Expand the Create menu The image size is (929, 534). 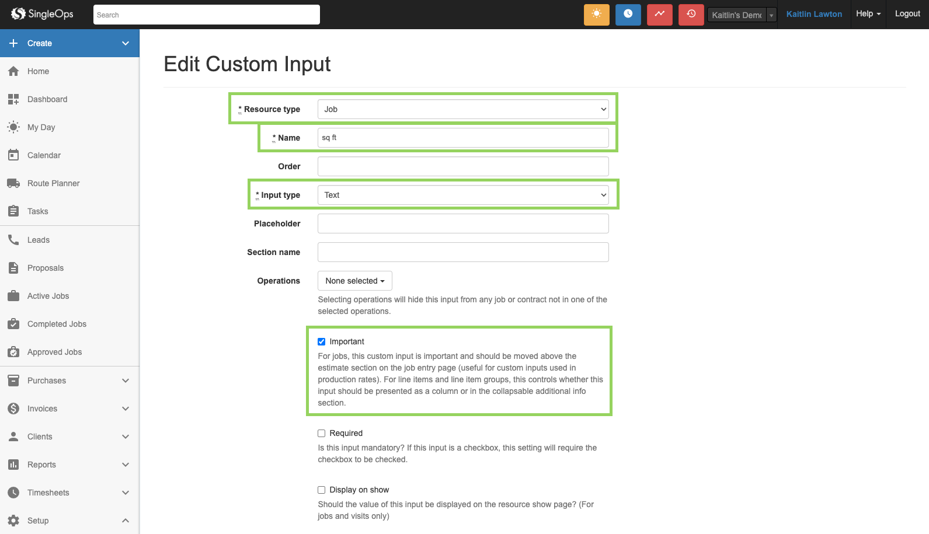[69, 43]
